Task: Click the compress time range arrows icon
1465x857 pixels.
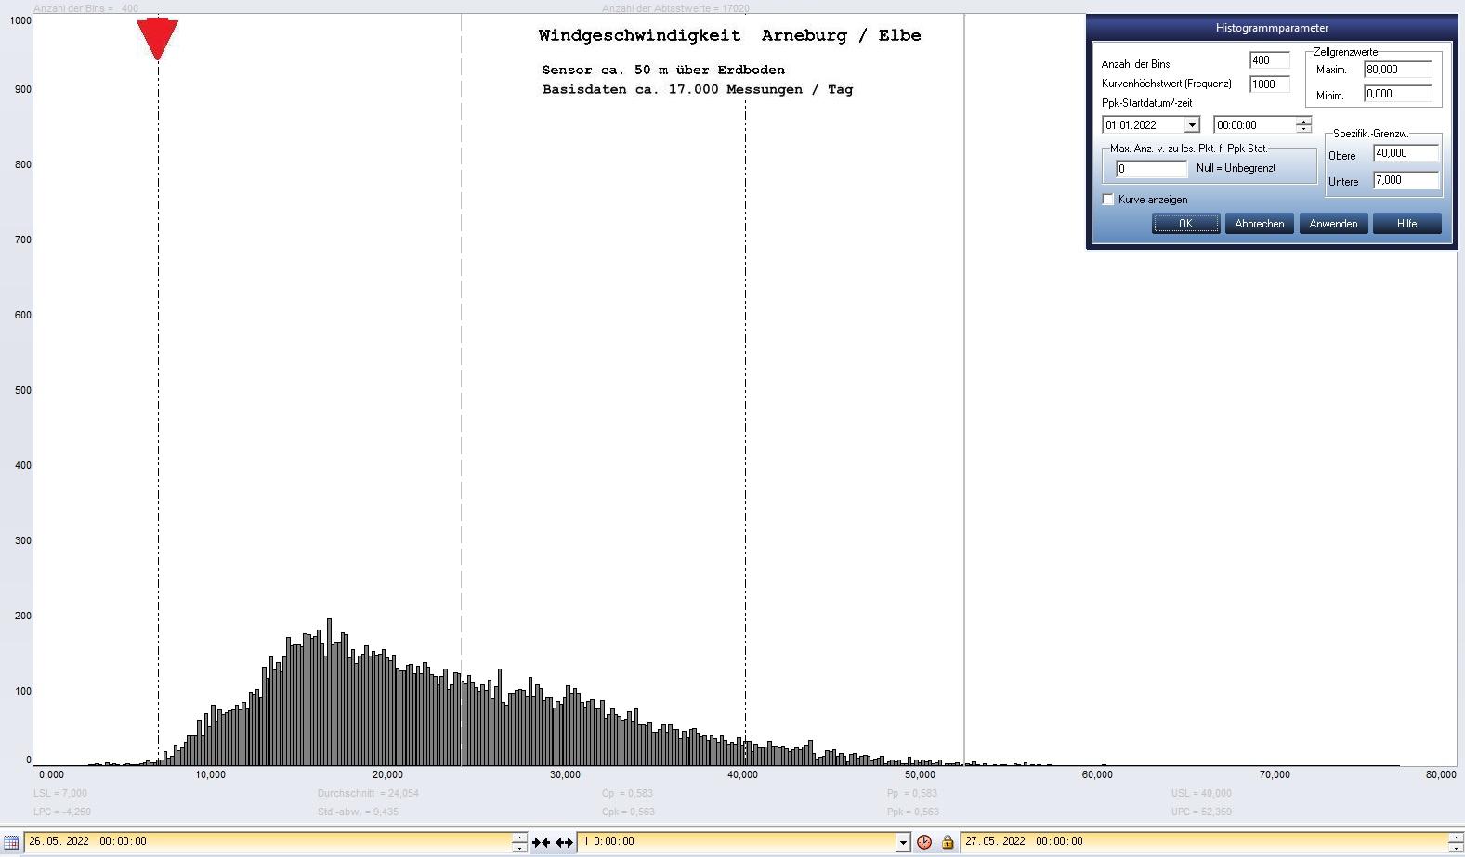Action: 541,842
